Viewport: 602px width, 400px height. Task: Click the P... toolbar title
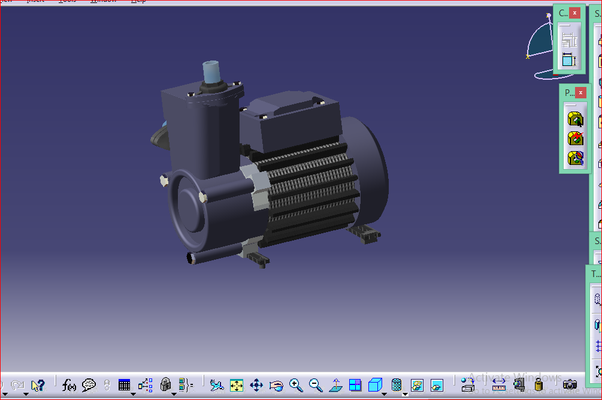coord(570,92)
